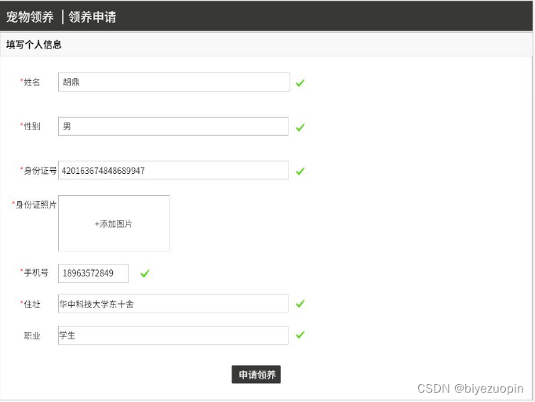Viewport: 535px width, 402px height.
Task: Click the green checkmark beside 住址
Action: point(300,303)
